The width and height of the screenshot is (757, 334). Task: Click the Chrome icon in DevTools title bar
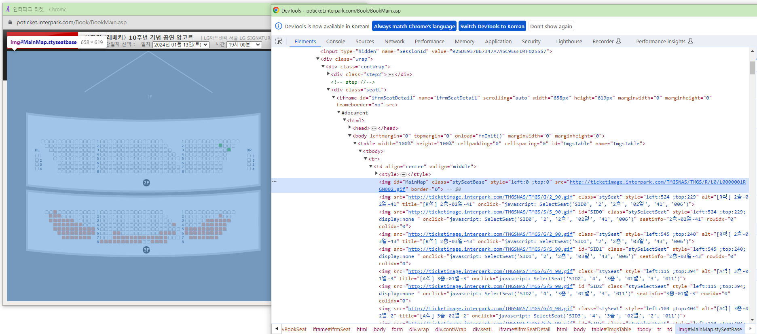[276, 11]
